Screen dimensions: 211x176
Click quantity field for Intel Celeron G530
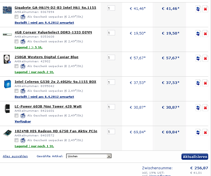click(x=111, y=82)
